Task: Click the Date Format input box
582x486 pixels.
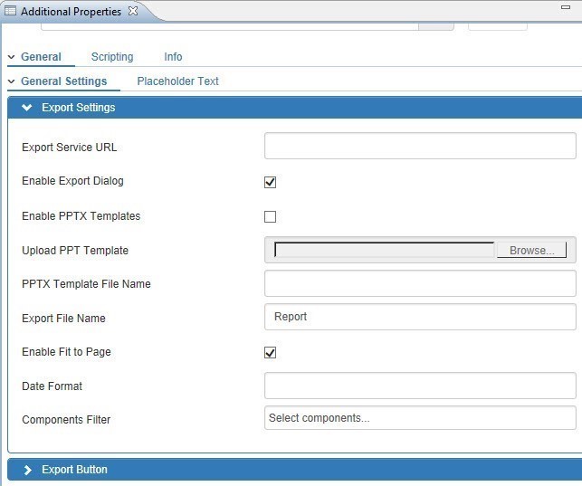Action: (x=420, y=386)
